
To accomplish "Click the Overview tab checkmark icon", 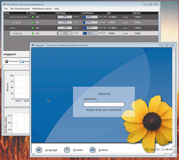I will click(7, 61).
